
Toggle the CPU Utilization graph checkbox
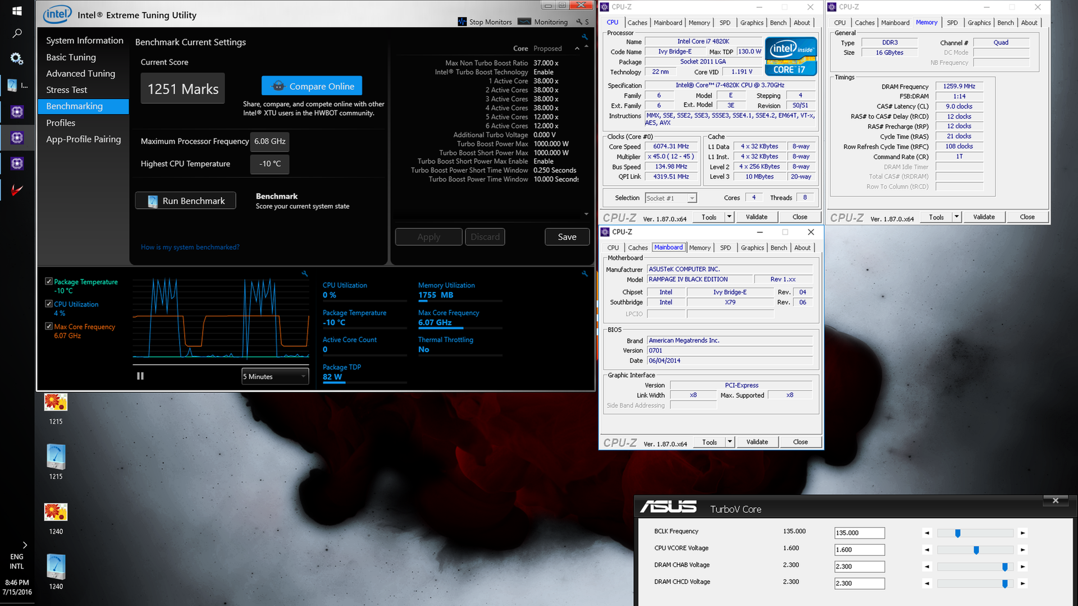(49, 304)
